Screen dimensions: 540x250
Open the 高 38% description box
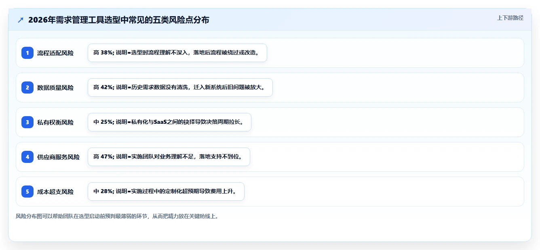coord(177,53)
